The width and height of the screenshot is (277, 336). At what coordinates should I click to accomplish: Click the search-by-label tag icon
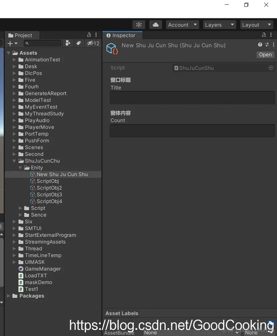pos(79,43)
